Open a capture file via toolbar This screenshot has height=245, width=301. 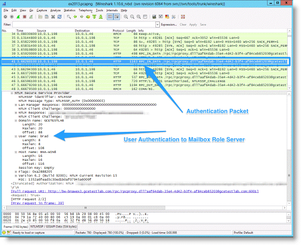pyautogui.click(x=40, y=17)
